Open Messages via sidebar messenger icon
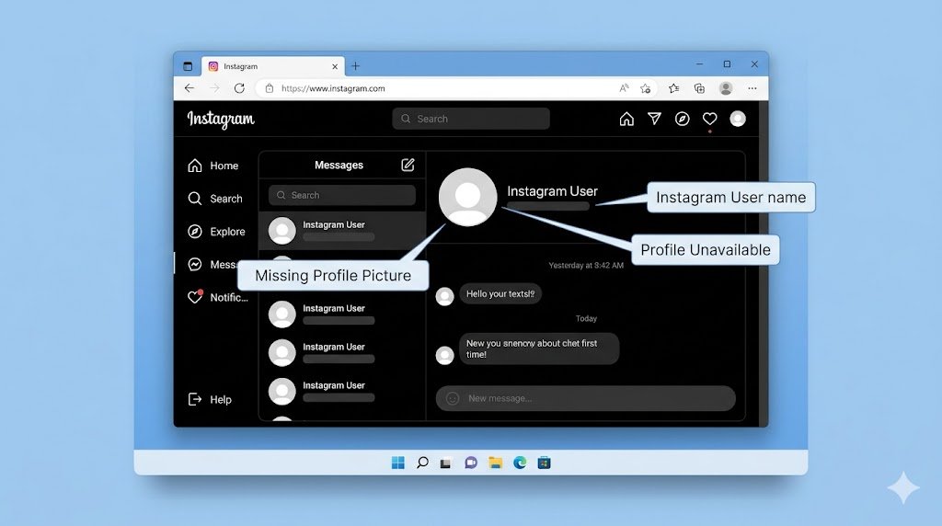The height and width of the screenshot is (526, 942). 195,265
